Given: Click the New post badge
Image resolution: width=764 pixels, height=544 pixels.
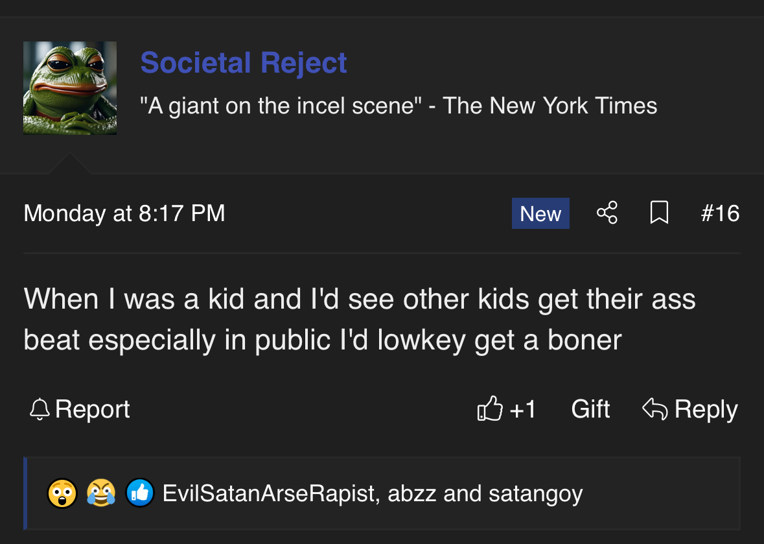Looking at the screenshot, I should coord(540,213).
